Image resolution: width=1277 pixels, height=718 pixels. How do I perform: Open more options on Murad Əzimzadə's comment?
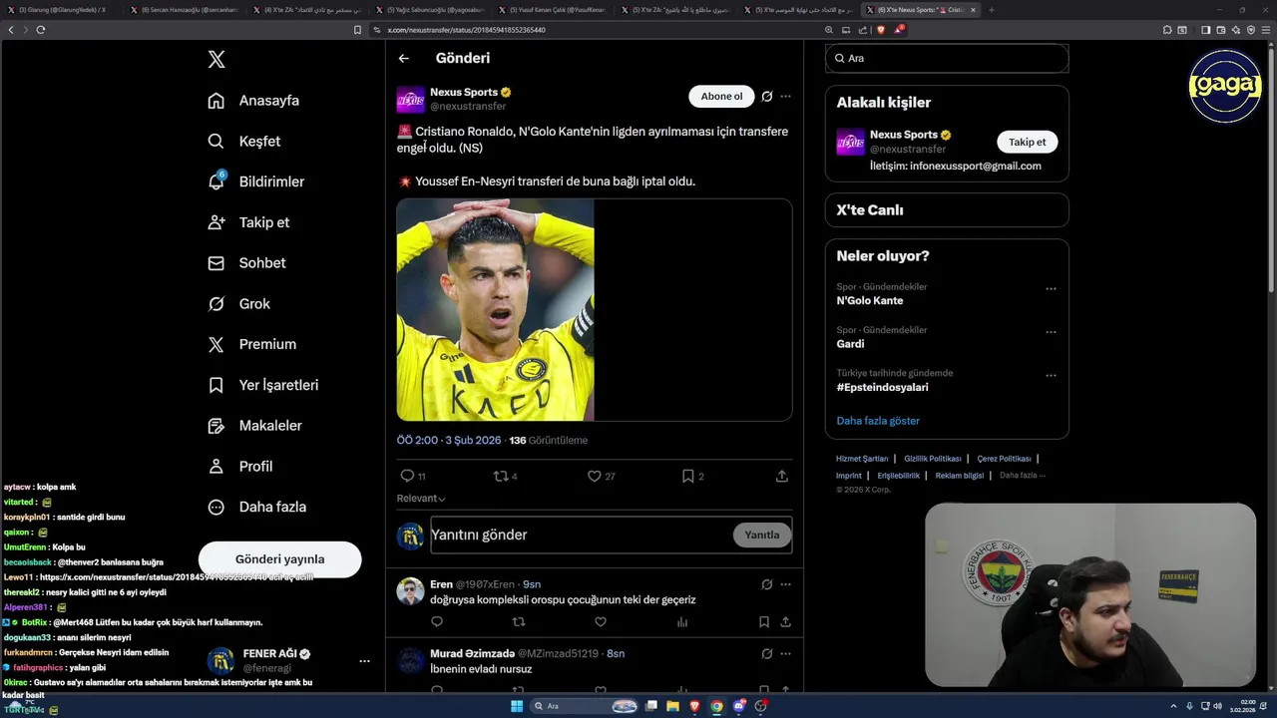pyautogui.click(x=786, y=654)
